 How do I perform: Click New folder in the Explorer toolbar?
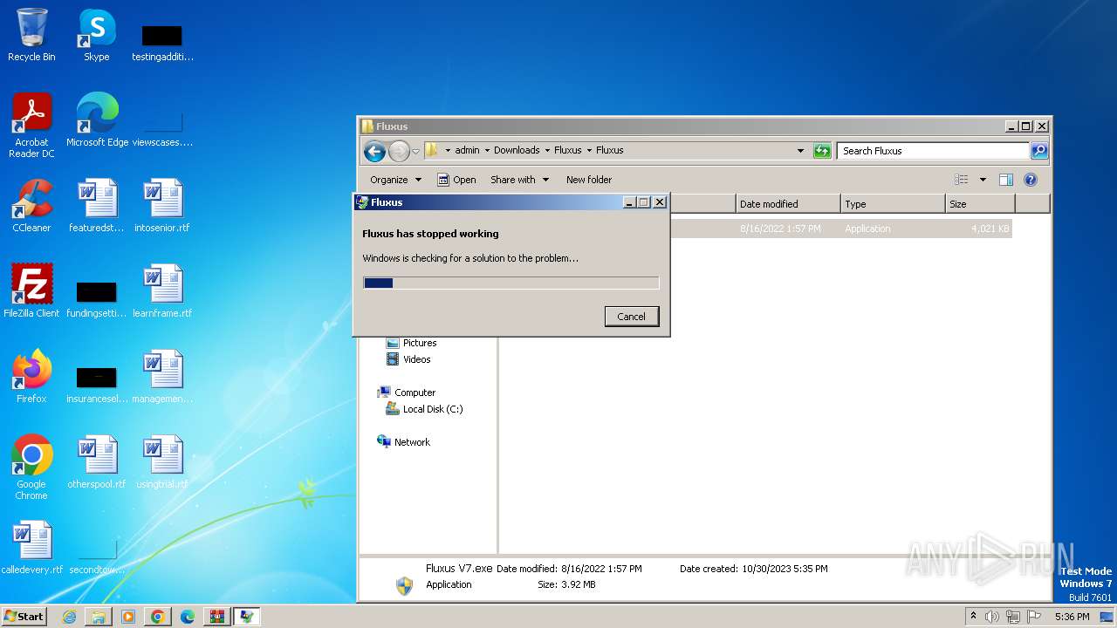(589, 180)
